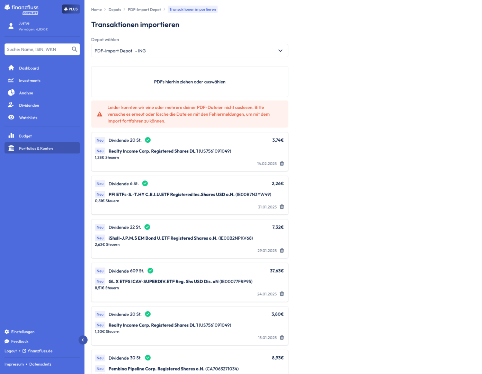Click green check beside Dividende 609 St.
482x374 pixels.
(x=150, y=270)
